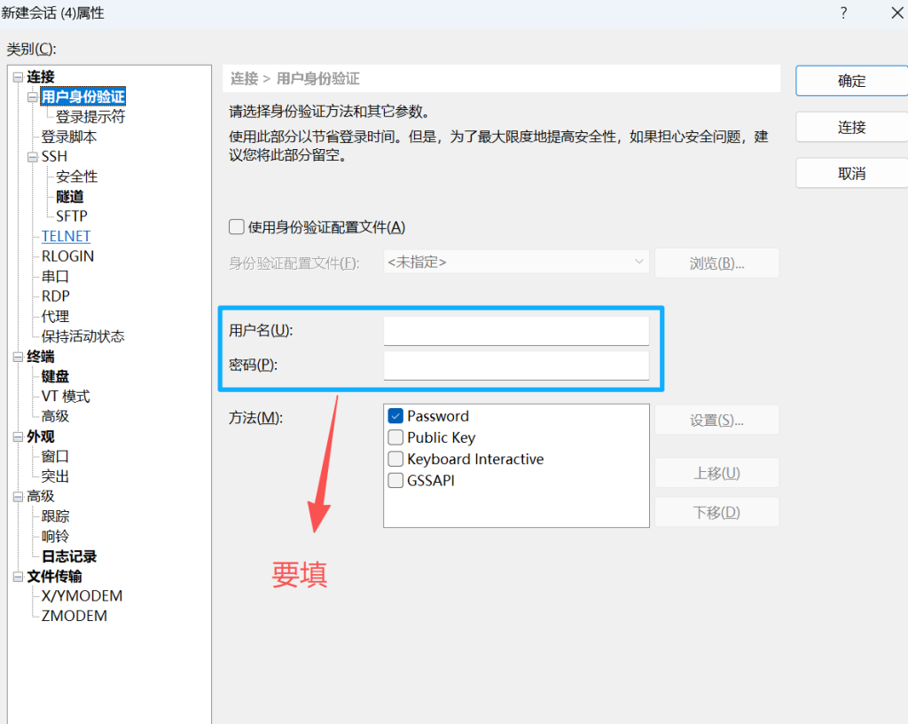Viewport: 908px width, 724px height.
Task: Check the Public Key method
Action: point(395,437)
